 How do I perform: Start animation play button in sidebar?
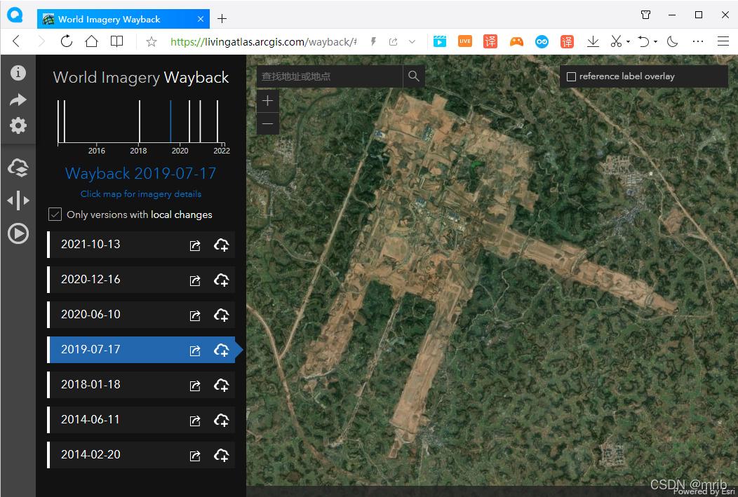[x=18, y=233]
